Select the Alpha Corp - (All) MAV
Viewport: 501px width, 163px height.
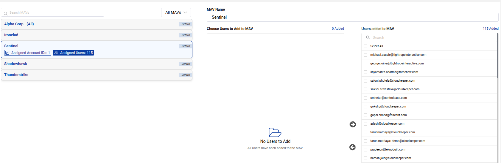(x=19, y=24)
